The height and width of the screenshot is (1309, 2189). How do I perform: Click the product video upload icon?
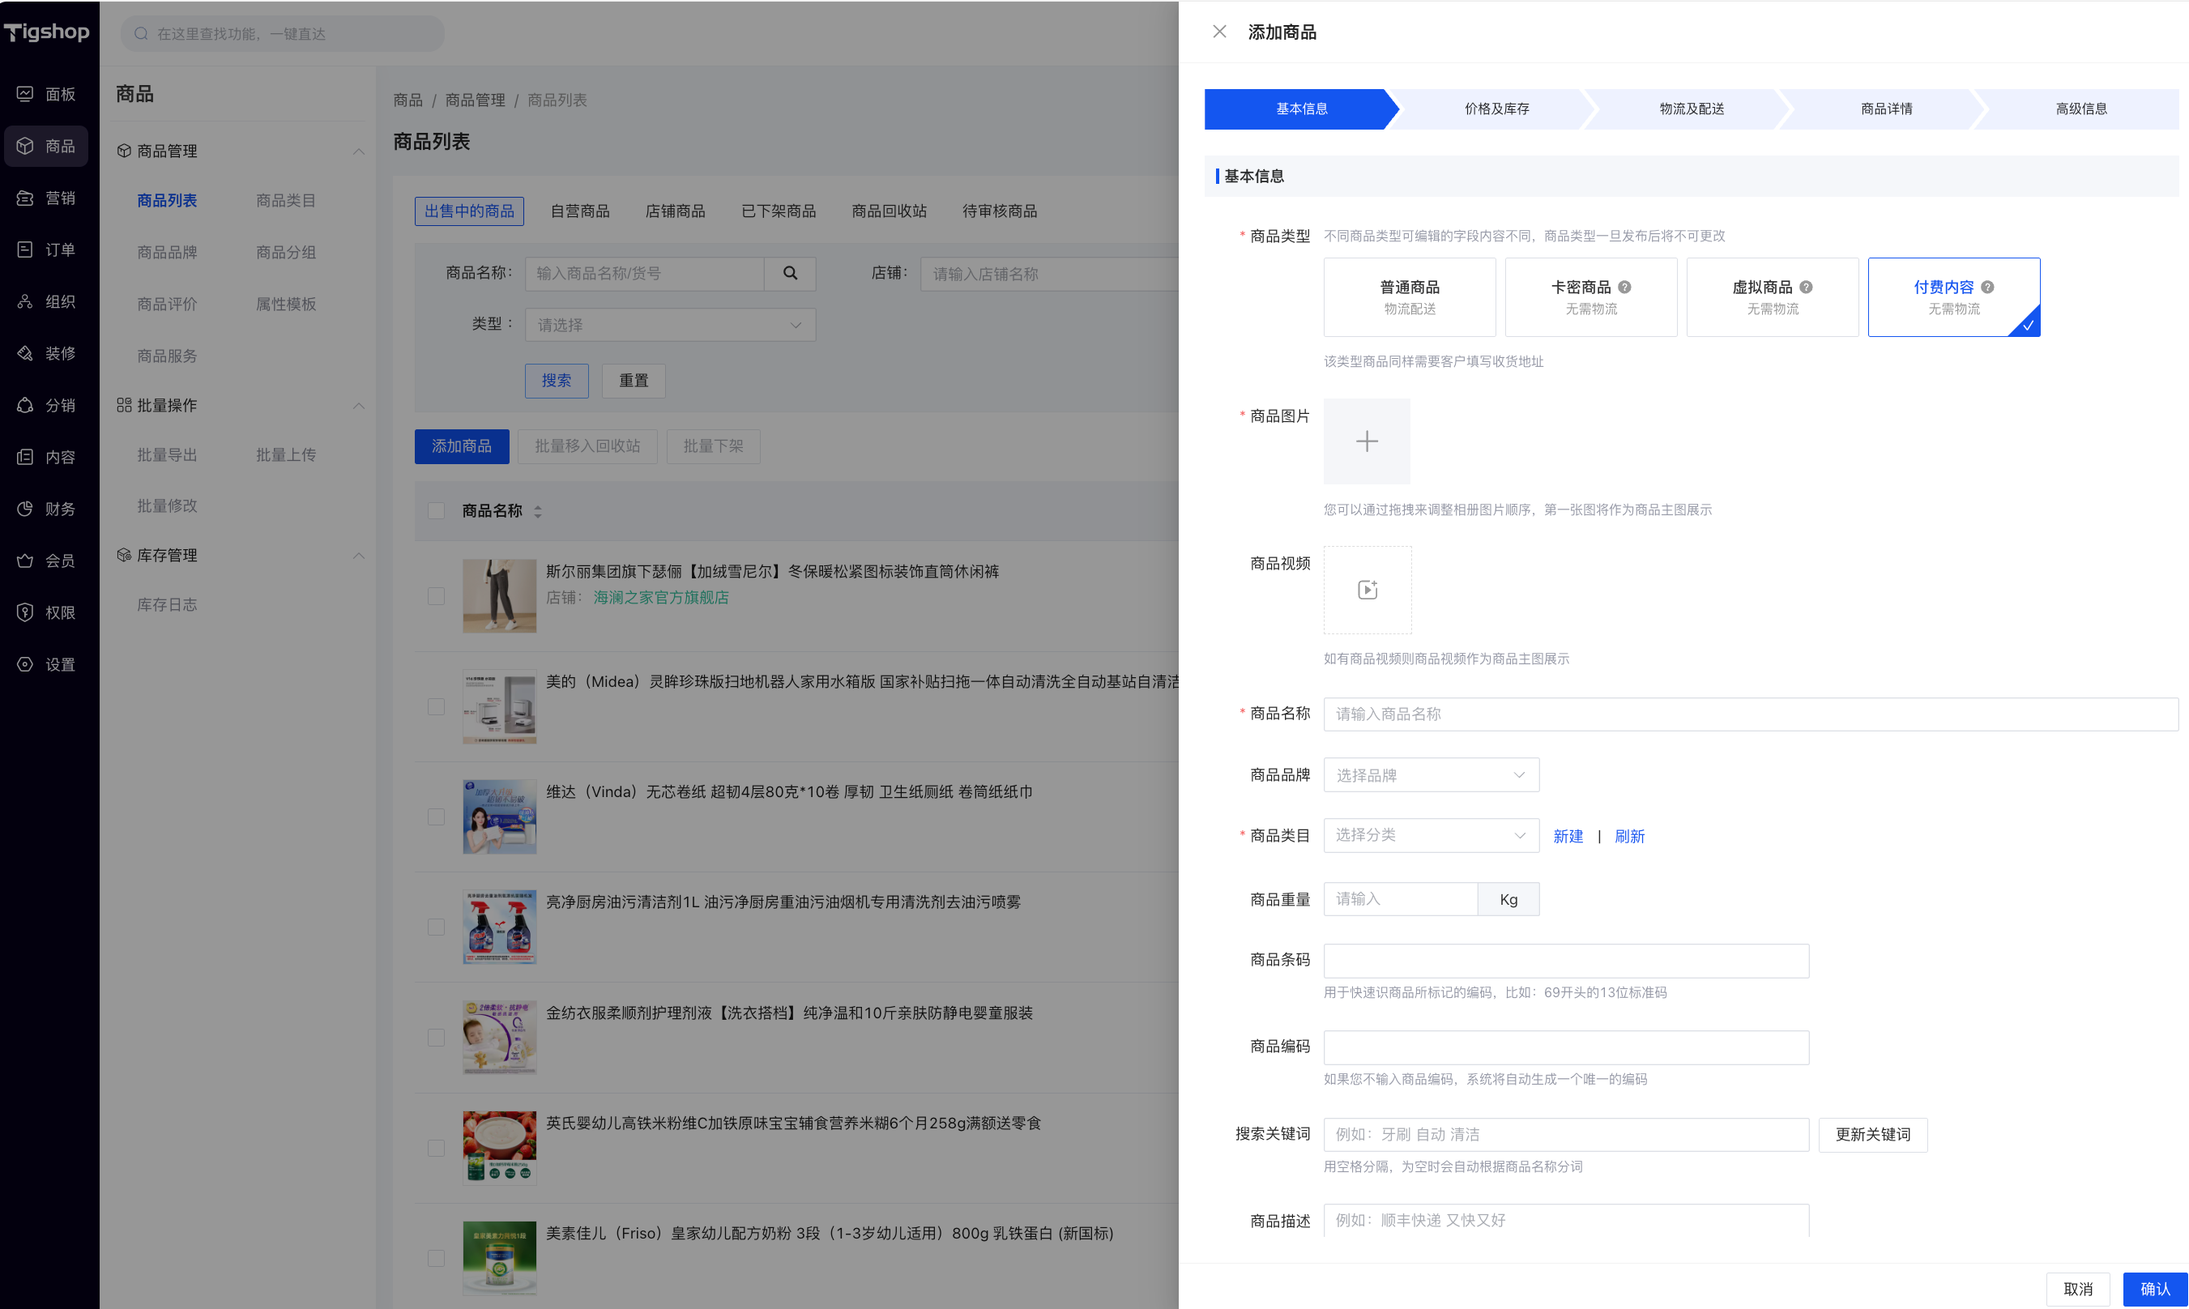point(1367,589)
